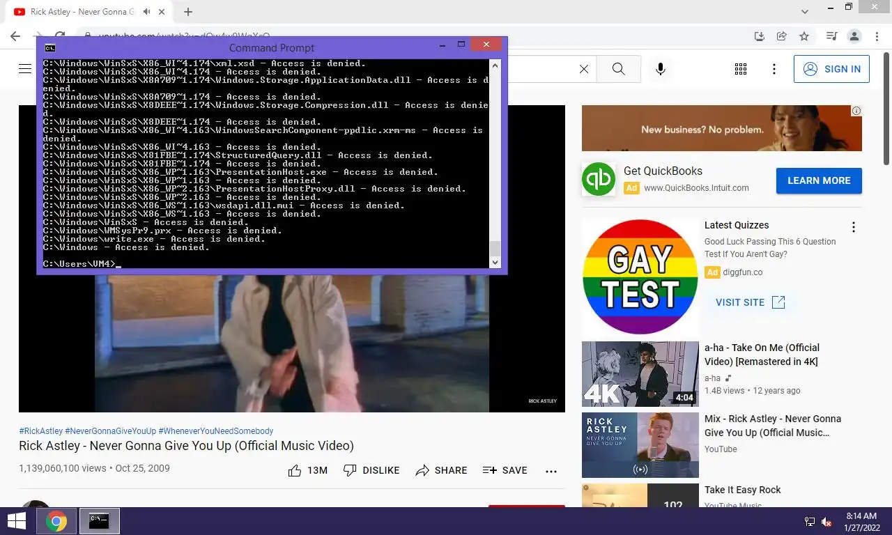Click the network tray icon
The width and height of the screenshot is (892, 535).
(x=810, y=522)
